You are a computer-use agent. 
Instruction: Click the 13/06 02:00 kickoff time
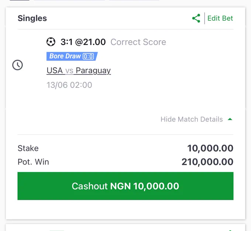pyautogui.click(x=69, y=85)
